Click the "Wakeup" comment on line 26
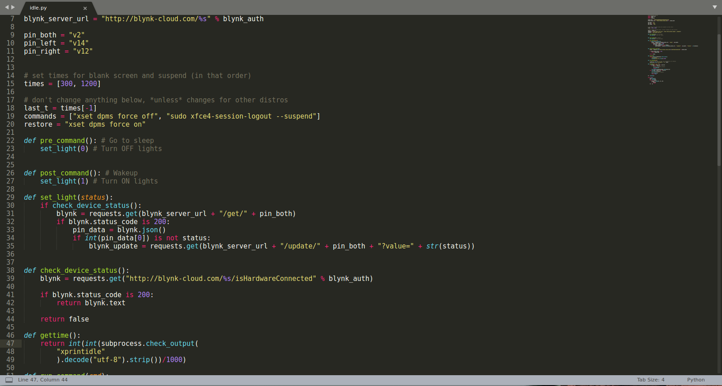 (121, 173)
